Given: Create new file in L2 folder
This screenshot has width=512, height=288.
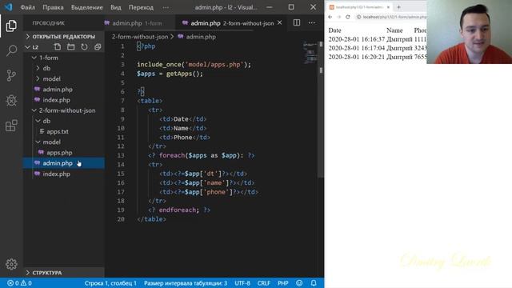Looking at the screenshot, I should (x=58, y=47).
